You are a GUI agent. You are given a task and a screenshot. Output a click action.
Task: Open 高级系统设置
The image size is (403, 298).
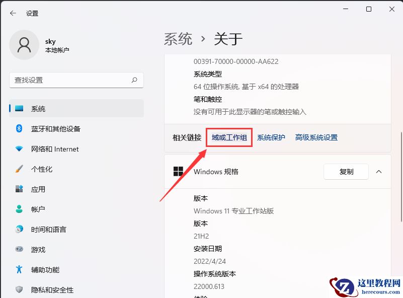[316, 137]
